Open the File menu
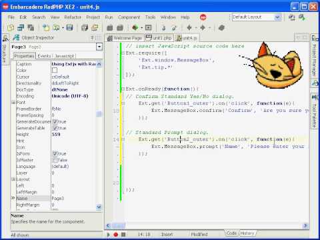320x240 pixels. [11, 17]
